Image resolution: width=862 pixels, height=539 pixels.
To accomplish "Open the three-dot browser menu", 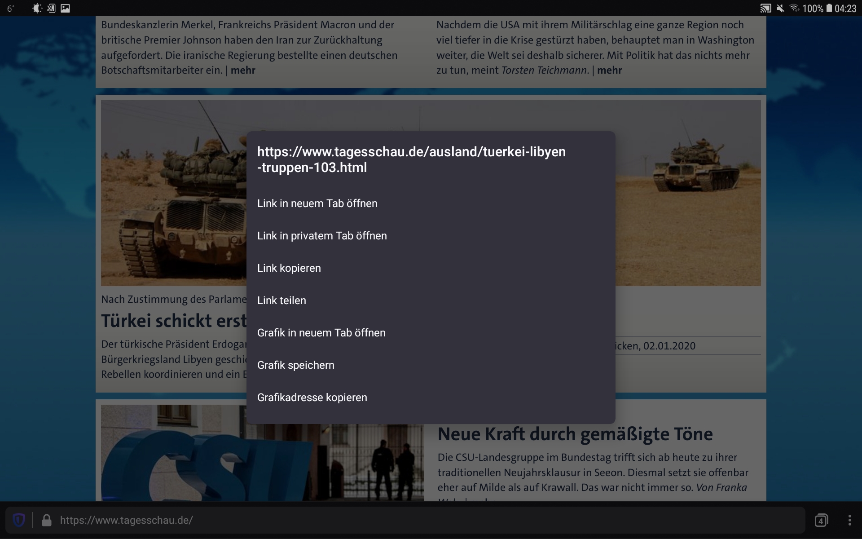I will pyautogui.click(x=849, y=520).
